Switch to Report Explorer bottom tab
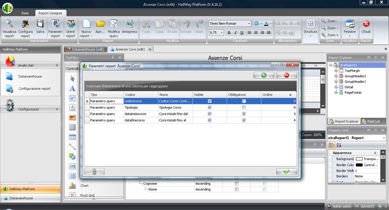389x210 pixels. 344,121
